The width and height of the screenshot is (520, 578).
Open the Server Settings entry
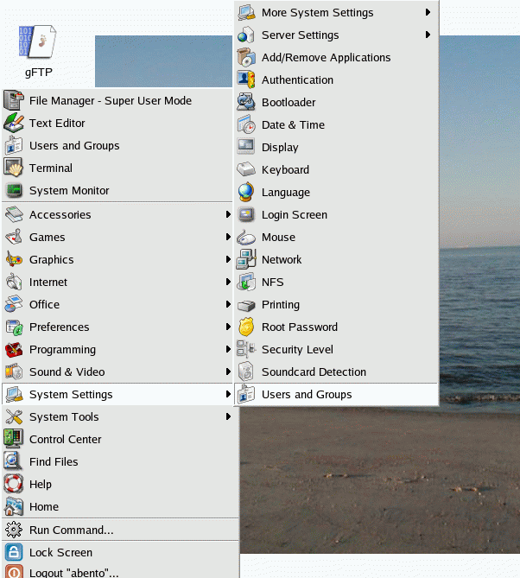pyautogui.click(x=337, y=35)
